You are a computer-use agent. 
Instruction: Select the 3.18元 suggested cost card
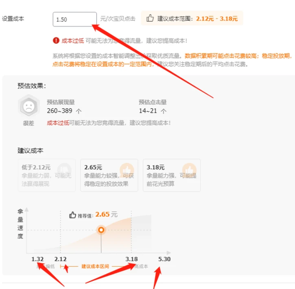pos(171,175)
